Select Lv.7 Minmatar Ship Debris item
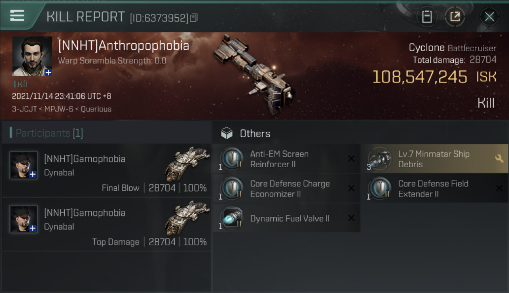 434,159
